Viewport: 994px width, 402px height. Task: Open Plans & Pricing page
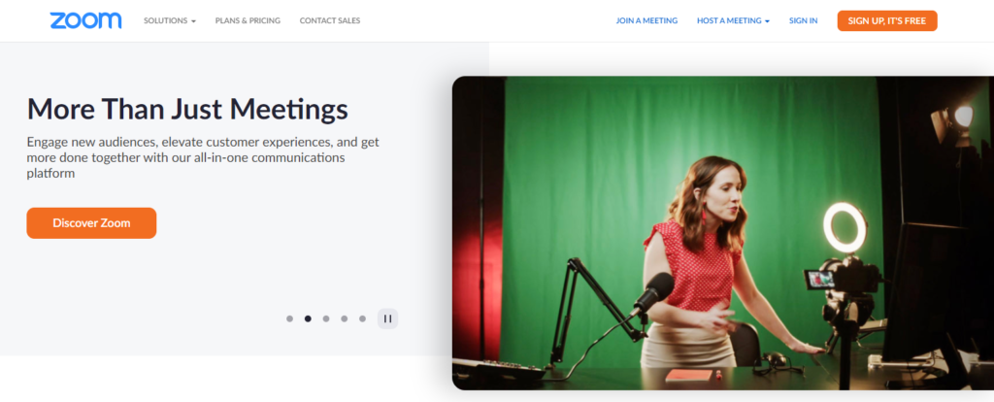coord(248,20)
